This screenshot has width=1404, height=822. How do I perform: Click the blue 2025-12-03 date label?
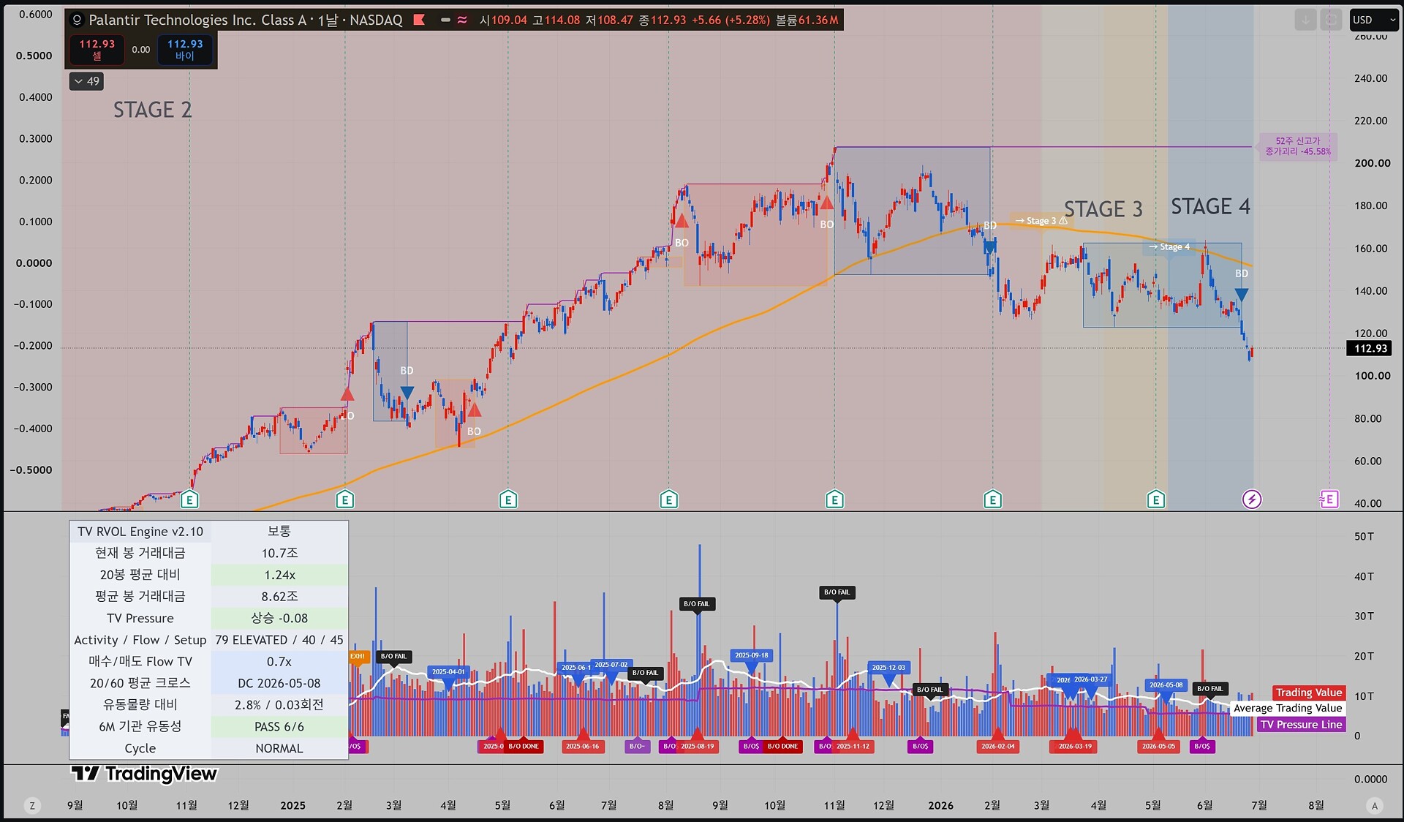click(x=888, y=668)
